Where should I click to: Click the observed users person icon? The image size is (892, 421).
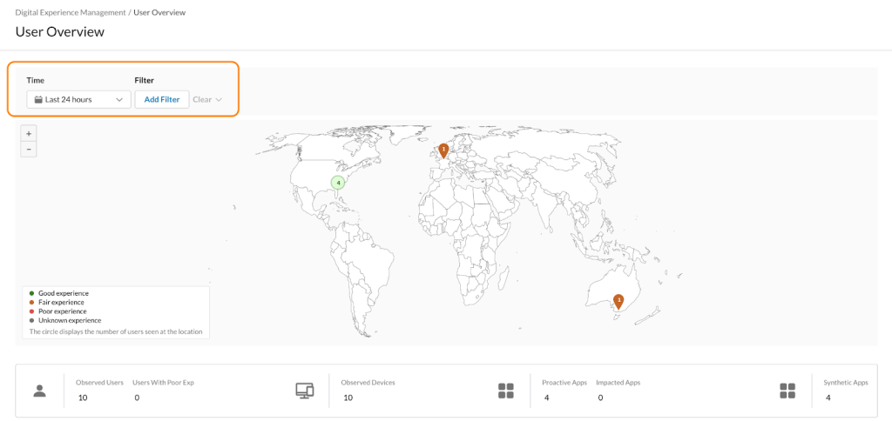pyautogui.click(x=39, y=391)
